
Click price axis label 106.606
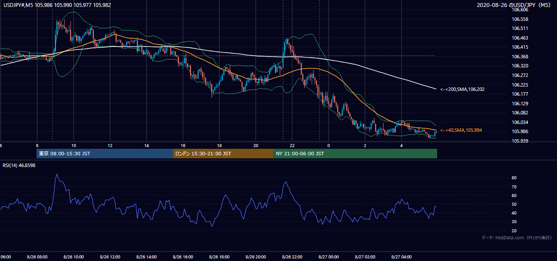coord(520,10)
